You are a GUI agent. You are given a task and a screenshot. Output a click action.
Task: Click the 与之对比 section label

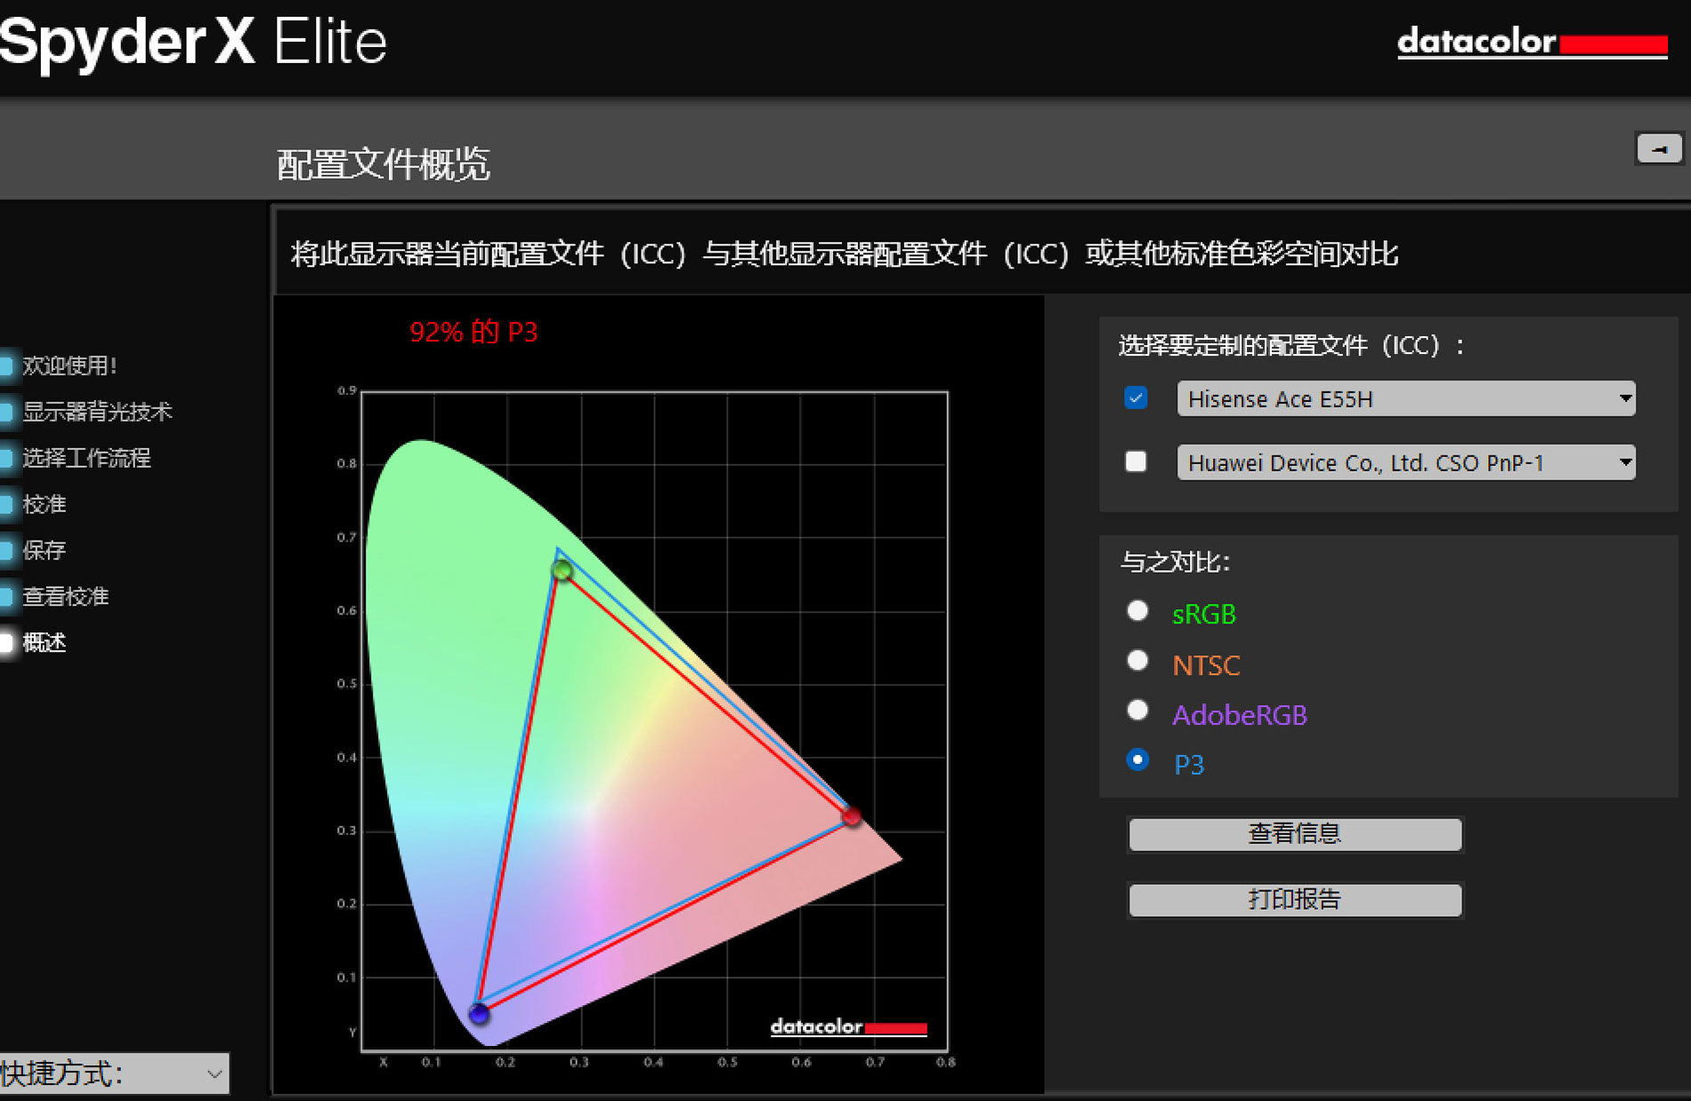[1175, 562]
